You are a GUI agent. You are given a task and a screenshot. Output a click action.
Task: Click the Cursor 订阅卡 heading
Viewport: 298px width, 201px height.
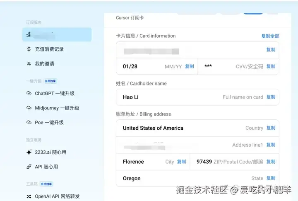pyautogui.click(x=130, y=18)
